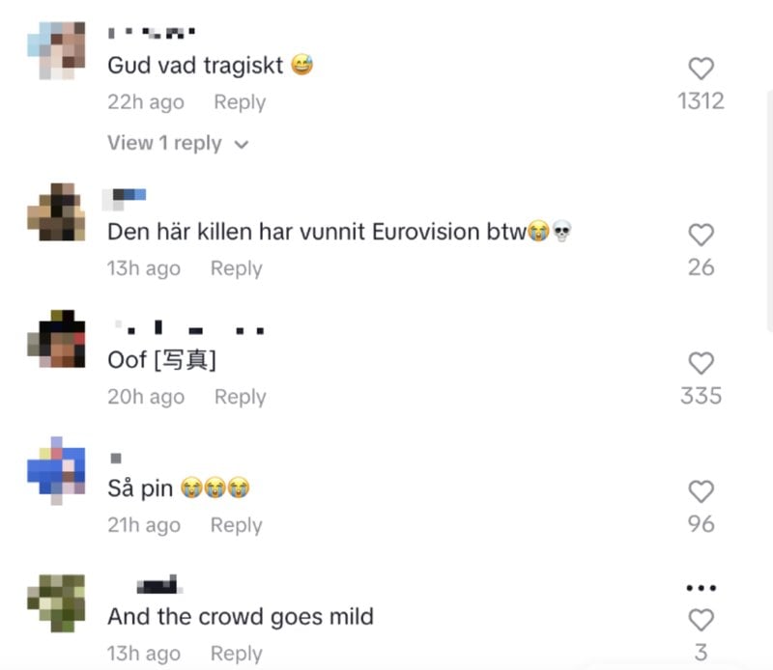Viewport: 773px width, 670px height.
Task: Open green avatar of last commenter
Action: click(56, 603)
